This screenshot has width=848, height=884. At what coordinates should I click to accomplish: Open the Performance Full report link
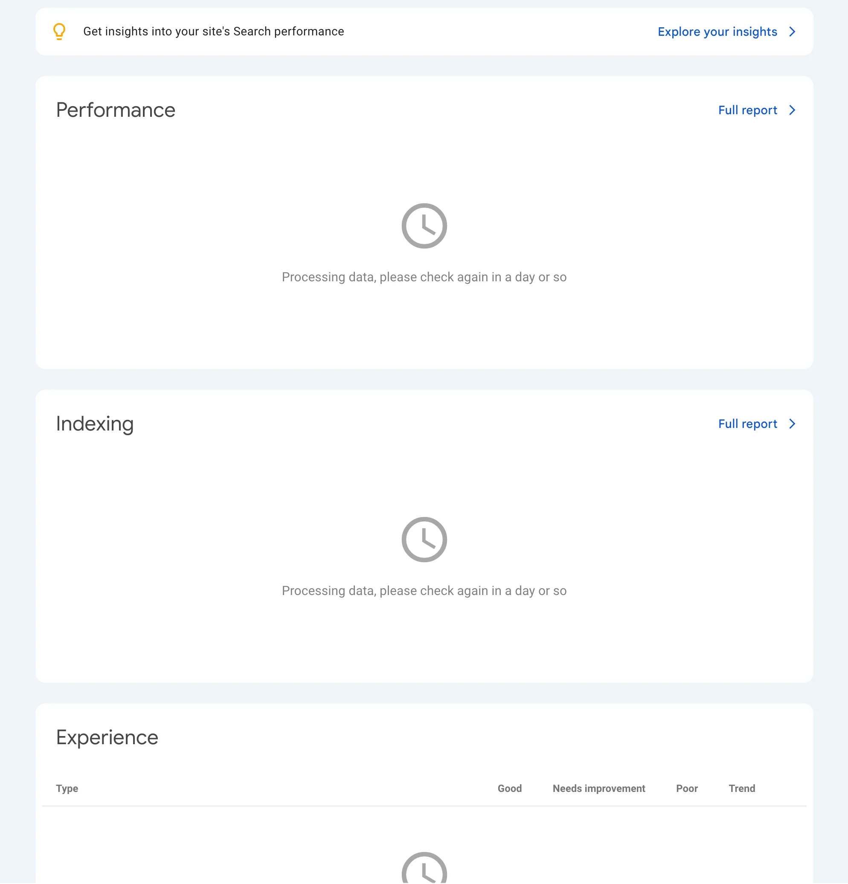pyautogui.click(x=747, y=110)
